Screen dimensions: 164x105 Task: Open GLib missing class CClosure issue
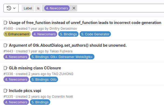[x=35, y=68]
